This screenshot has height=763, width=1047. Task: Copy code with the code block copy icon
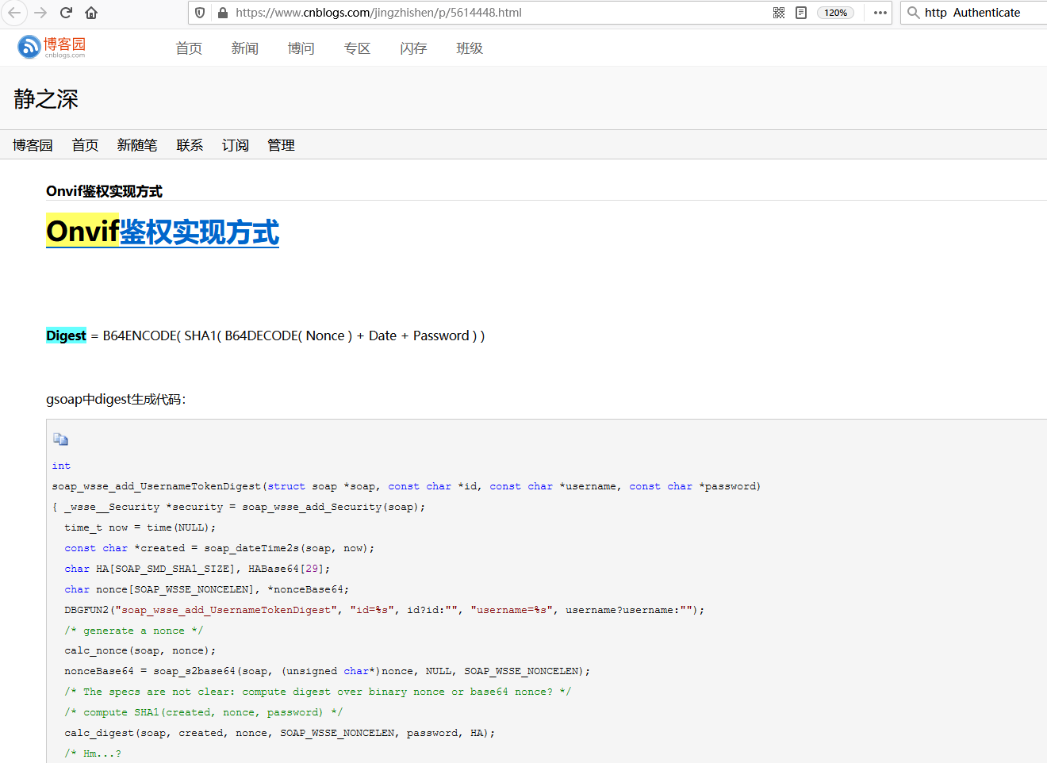(60, 439)
